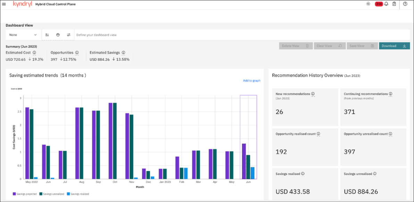This screenshot has height=202, width=414.
Task: Open the notifications bell
Action: pyautogui.click(x=386, y=4)
